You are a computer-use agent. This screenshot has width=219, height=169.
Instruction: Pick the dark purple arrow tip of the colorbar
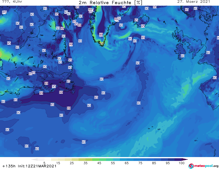tap(185, 159)
